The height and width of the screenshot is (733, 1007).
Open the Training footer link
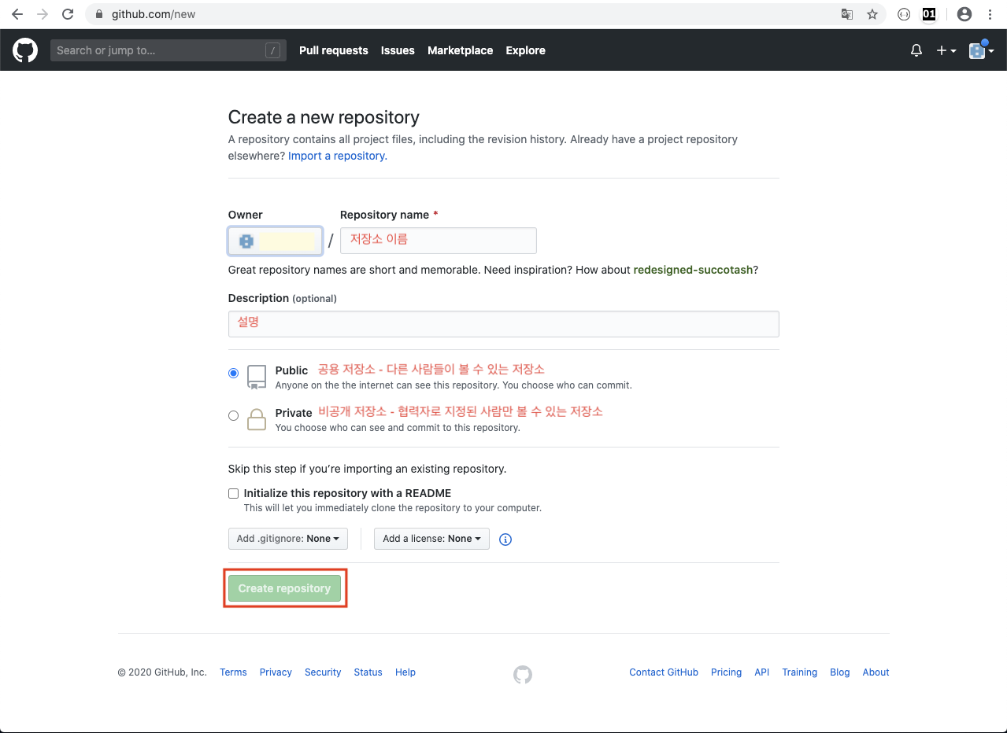click(x=799, y=672)
